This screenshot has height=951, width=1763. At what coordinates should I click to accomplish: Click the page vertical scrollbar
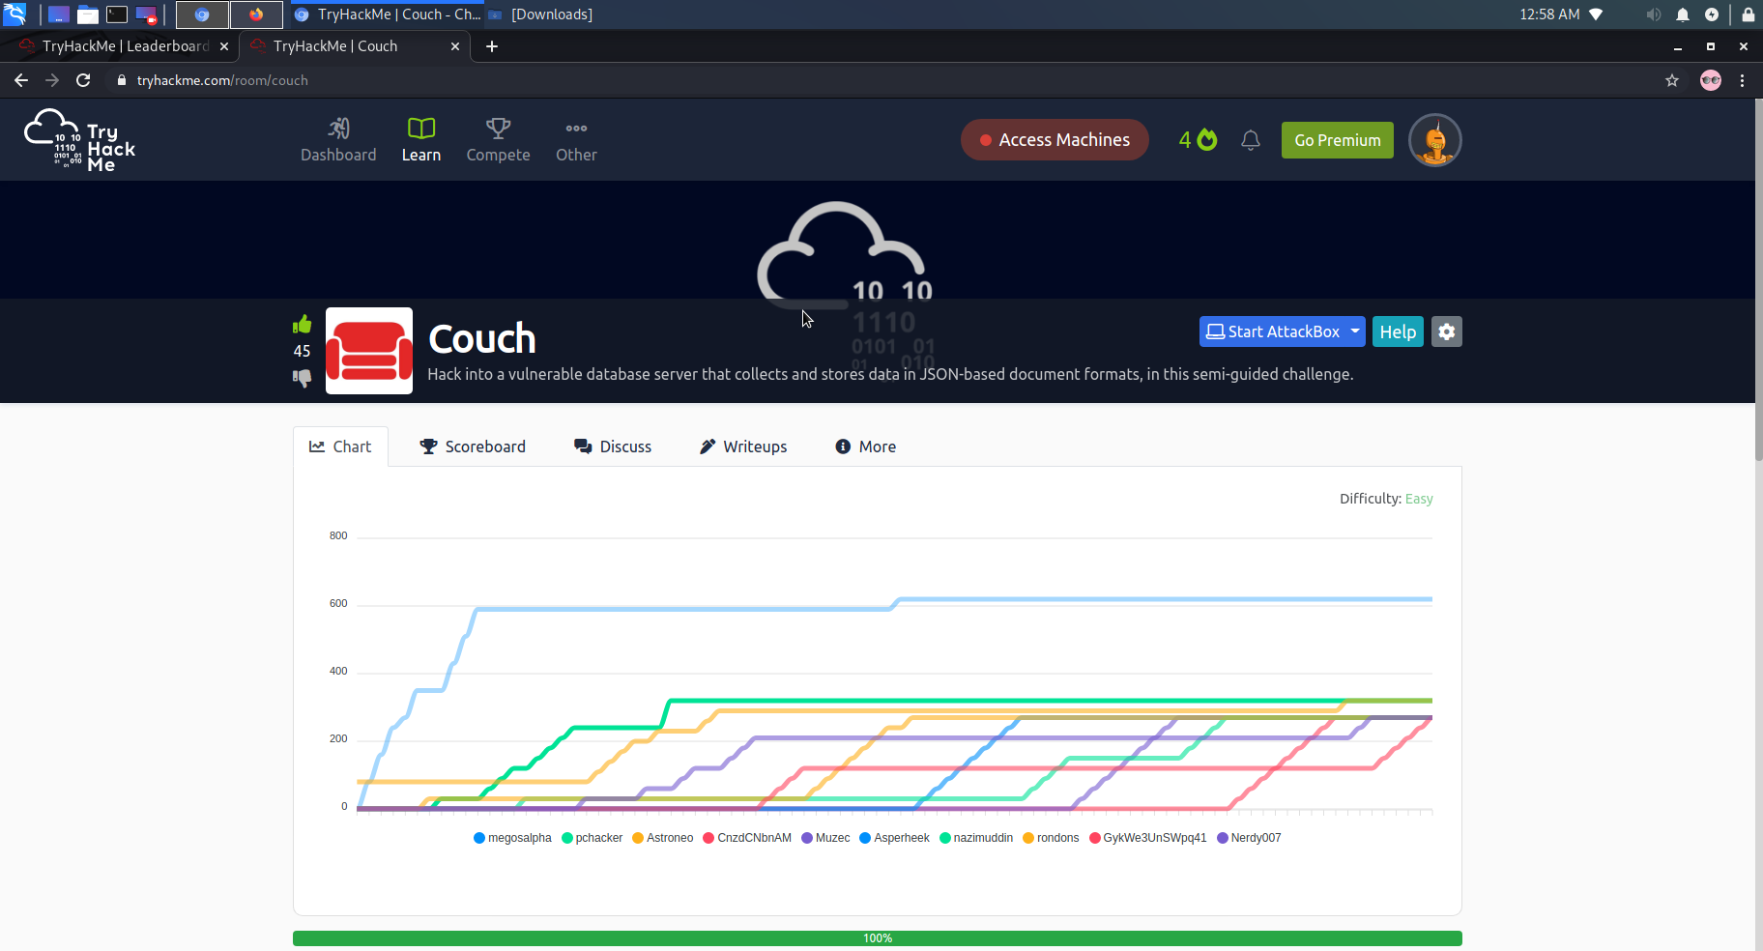coord(1758,280)
